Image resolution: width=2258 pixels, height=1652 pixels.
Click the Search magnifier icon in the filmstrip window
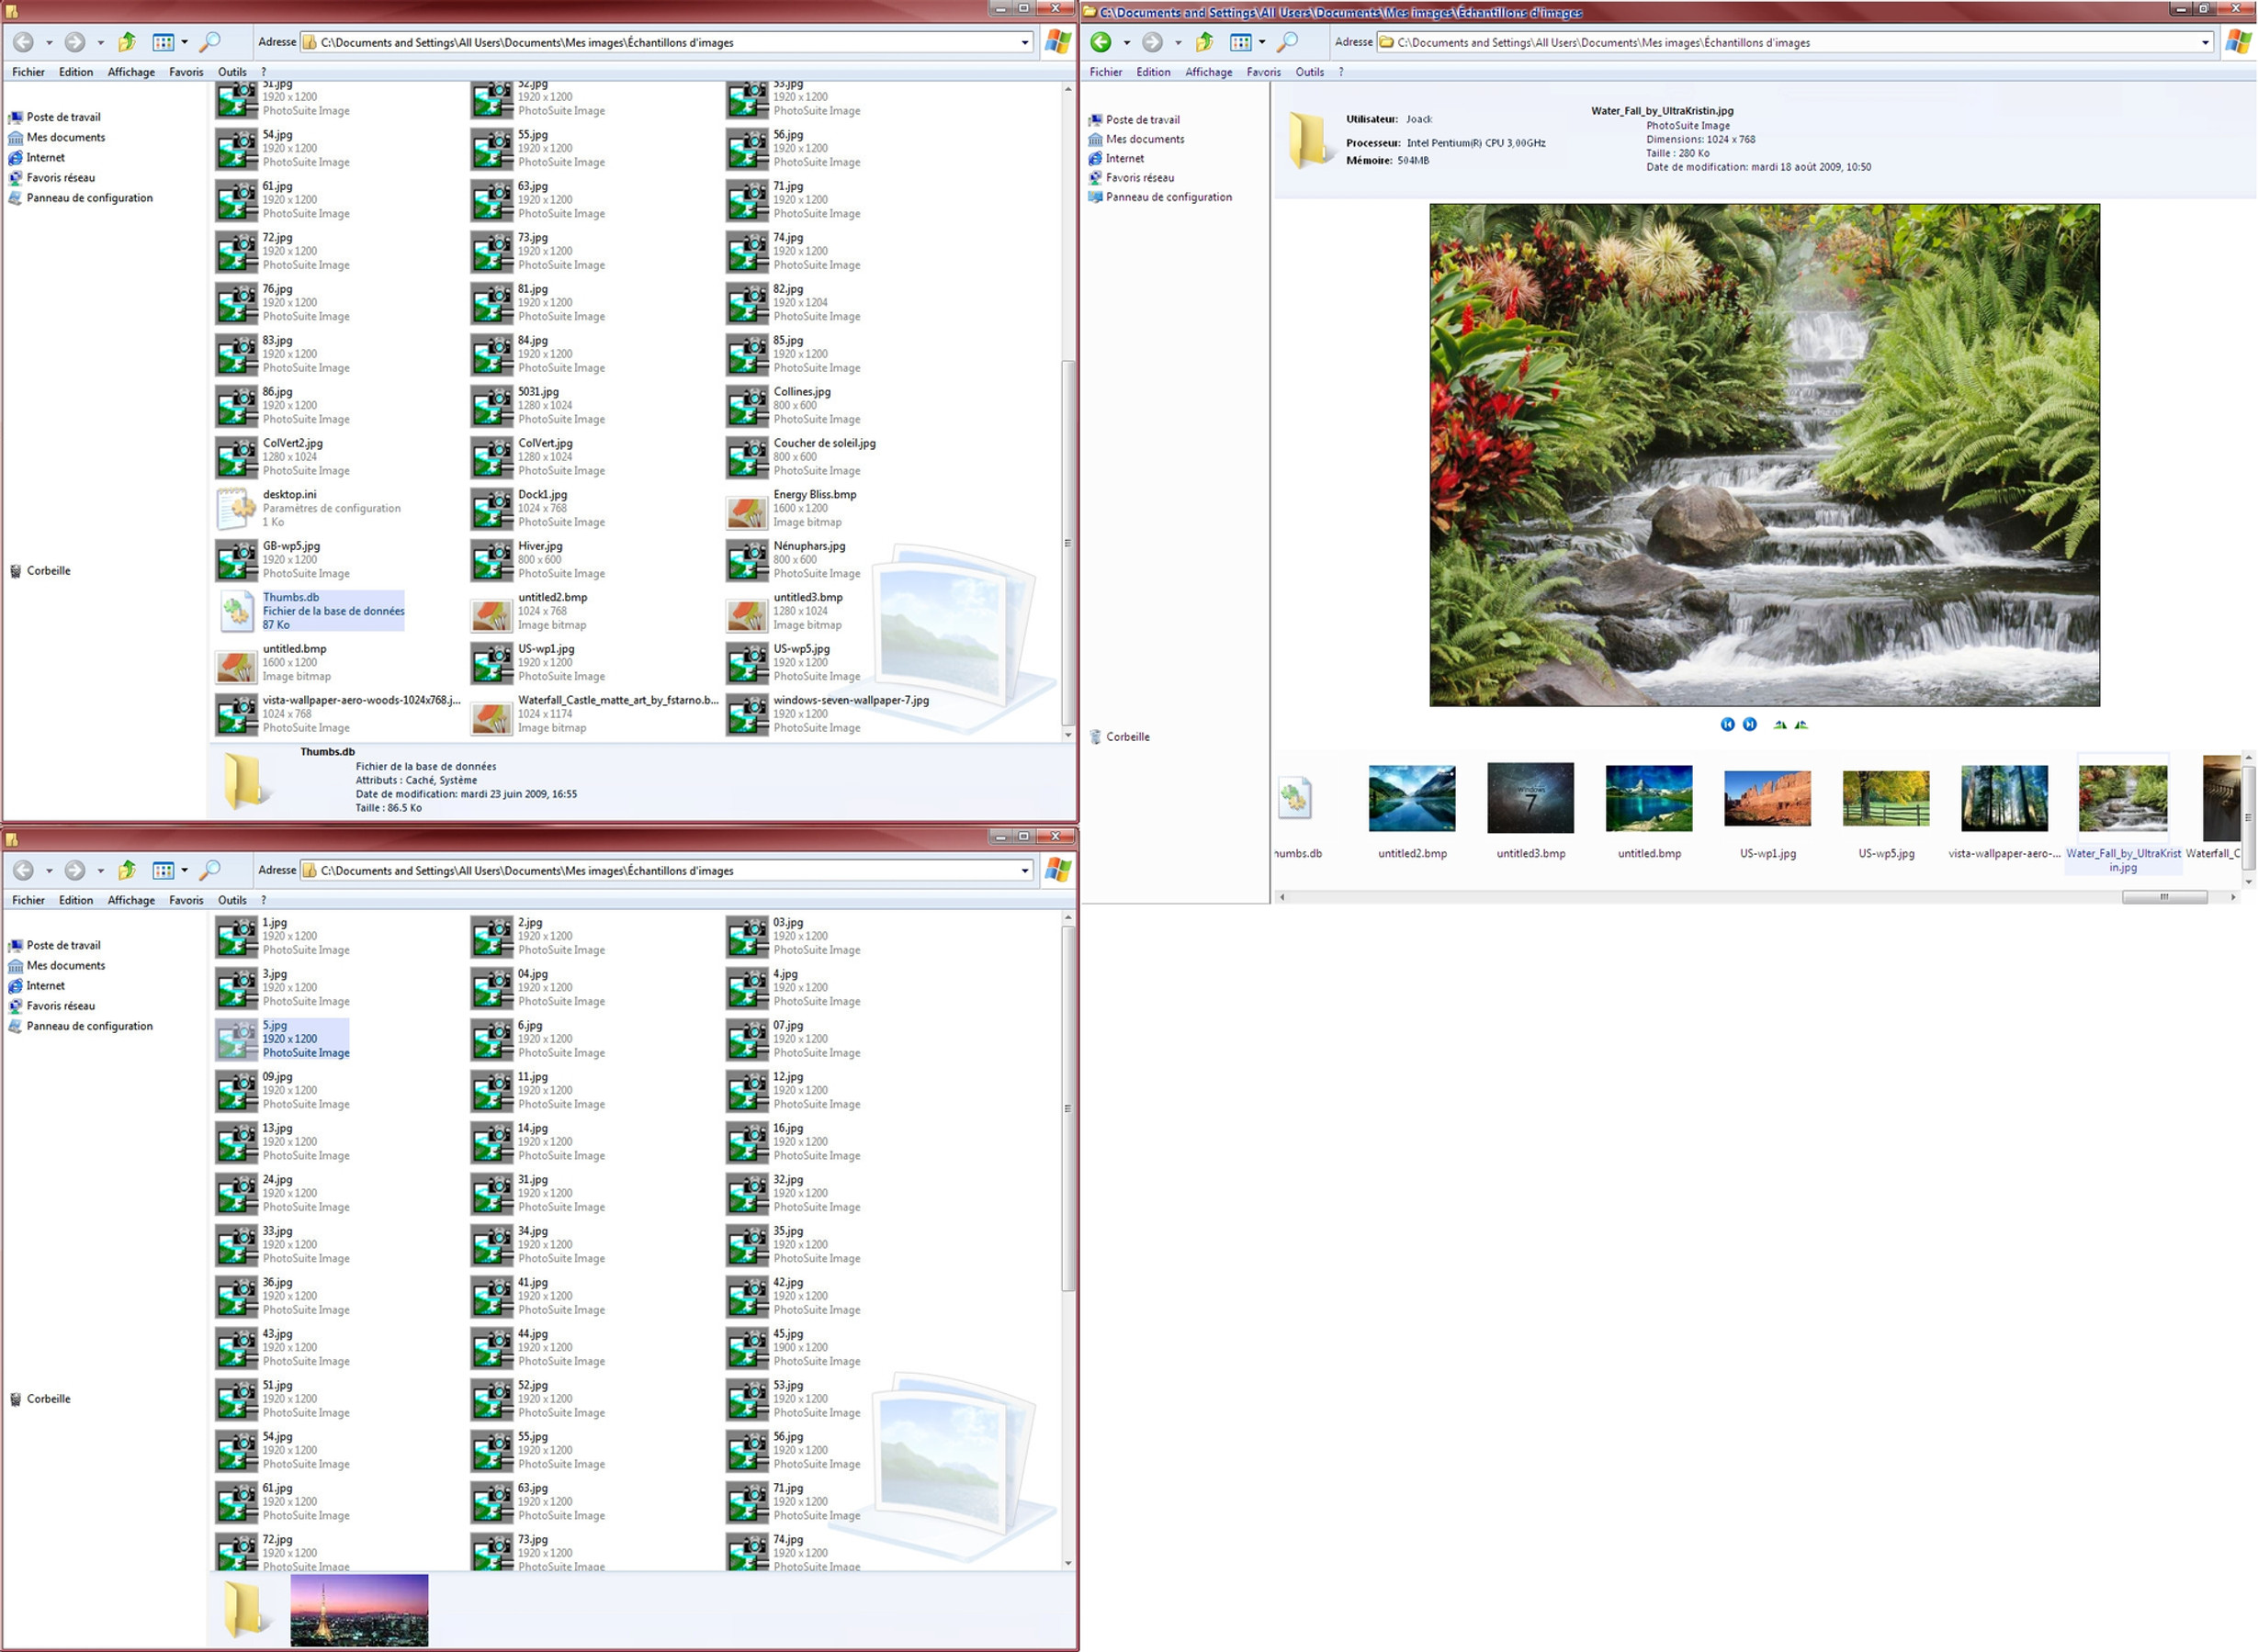click(x=1288, y=42)
